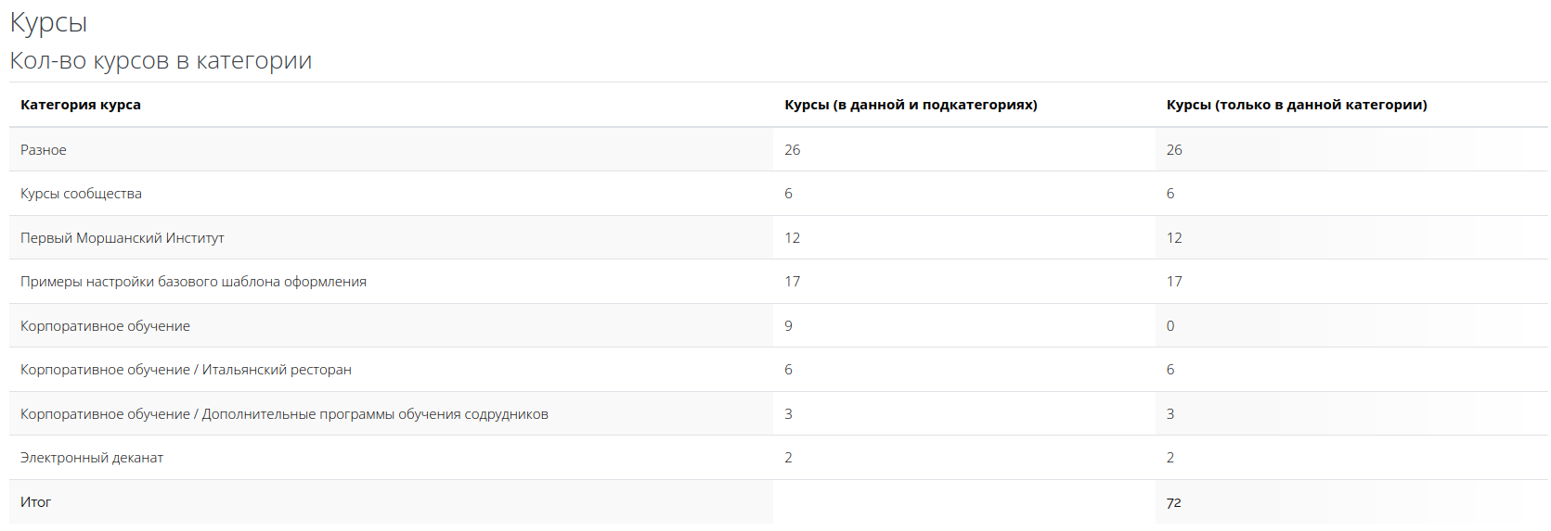Click 'Дополнительные программы обучения содрудников' category entry
The width and height of the screenshot is (1551, 531).
pos(375,414)
